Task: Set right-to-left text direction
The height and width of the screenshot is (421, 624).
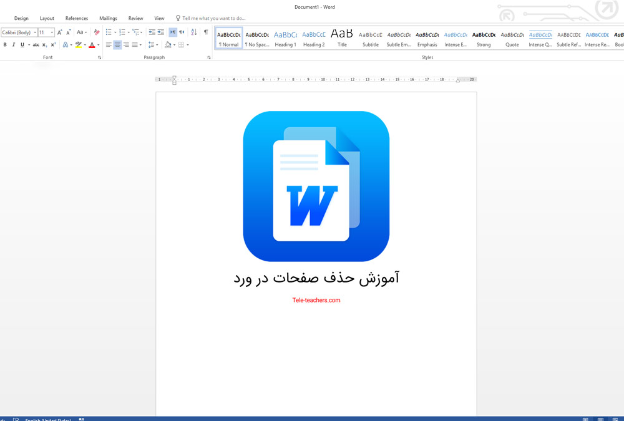Action: [x=182, y=32]
